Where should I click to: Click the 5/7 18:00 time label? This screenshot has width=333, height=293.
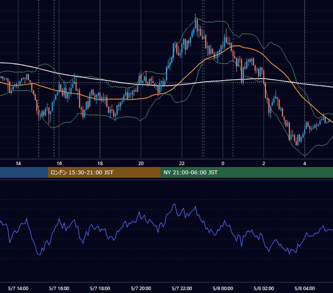100,288
